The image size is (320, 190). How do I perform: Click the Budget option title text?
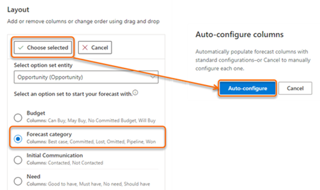tap(36, 113)
